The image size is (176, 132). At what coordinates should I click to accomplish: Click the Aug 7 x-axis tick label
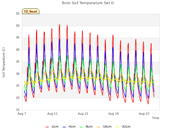point(22,114)
